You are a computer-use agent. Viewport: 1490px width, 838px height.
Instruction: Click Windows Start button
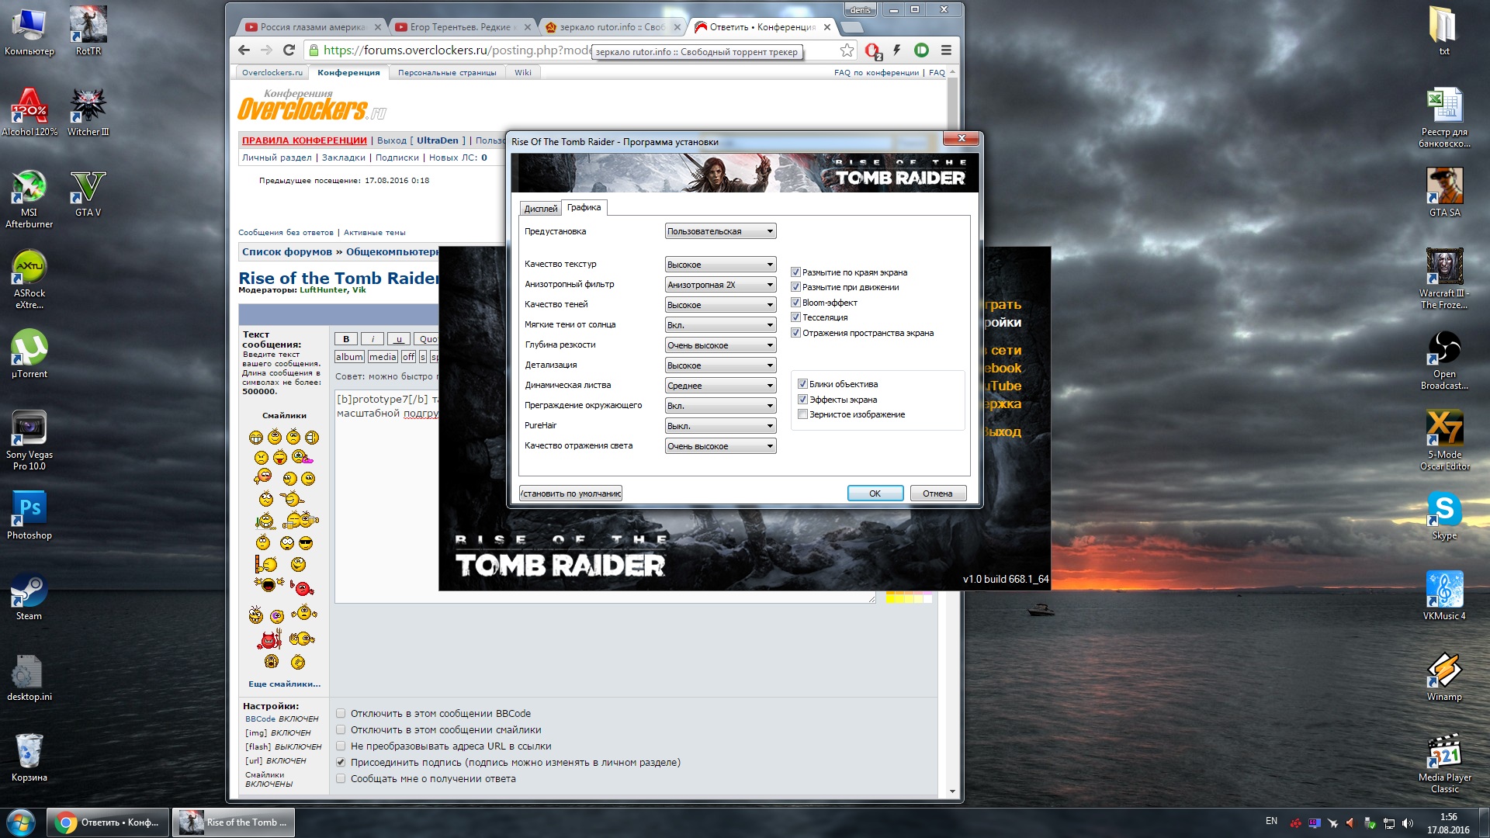pyautogui.click(x=21, y=822)
